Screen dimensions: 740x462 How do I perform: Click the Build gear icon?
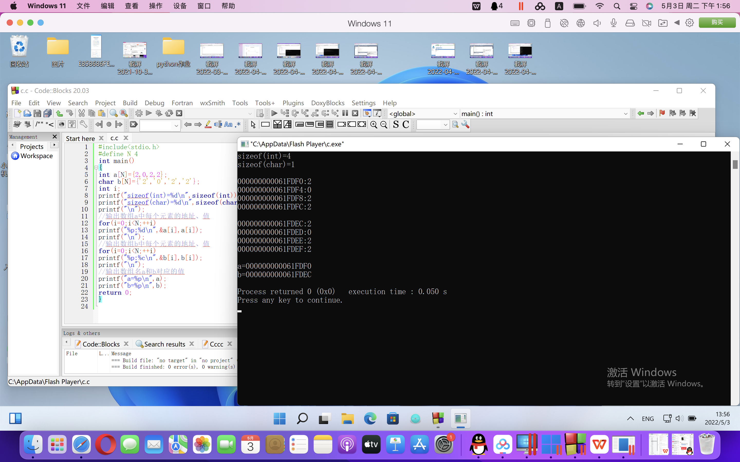[x=139, y=113]
